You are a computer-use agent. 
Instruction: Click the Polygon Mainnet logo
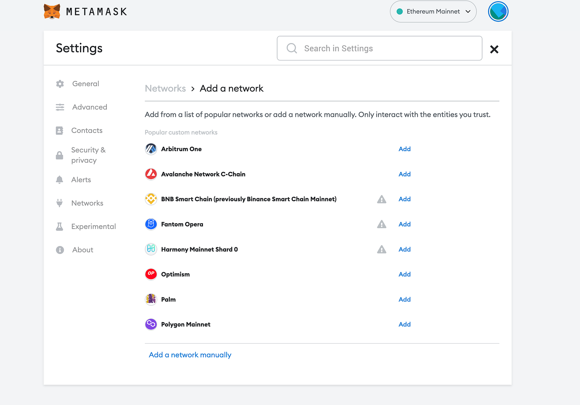click(x=151, y=324)
